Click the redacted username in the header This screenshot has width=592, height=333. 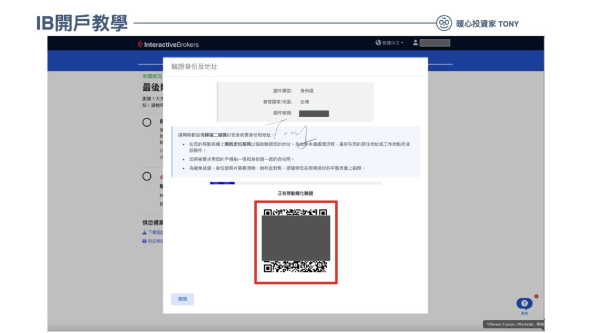coord(435,43)
